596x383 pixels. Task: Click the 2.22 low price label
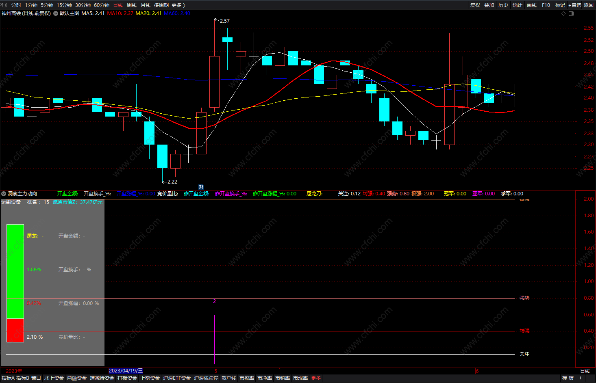coord(172,182)
